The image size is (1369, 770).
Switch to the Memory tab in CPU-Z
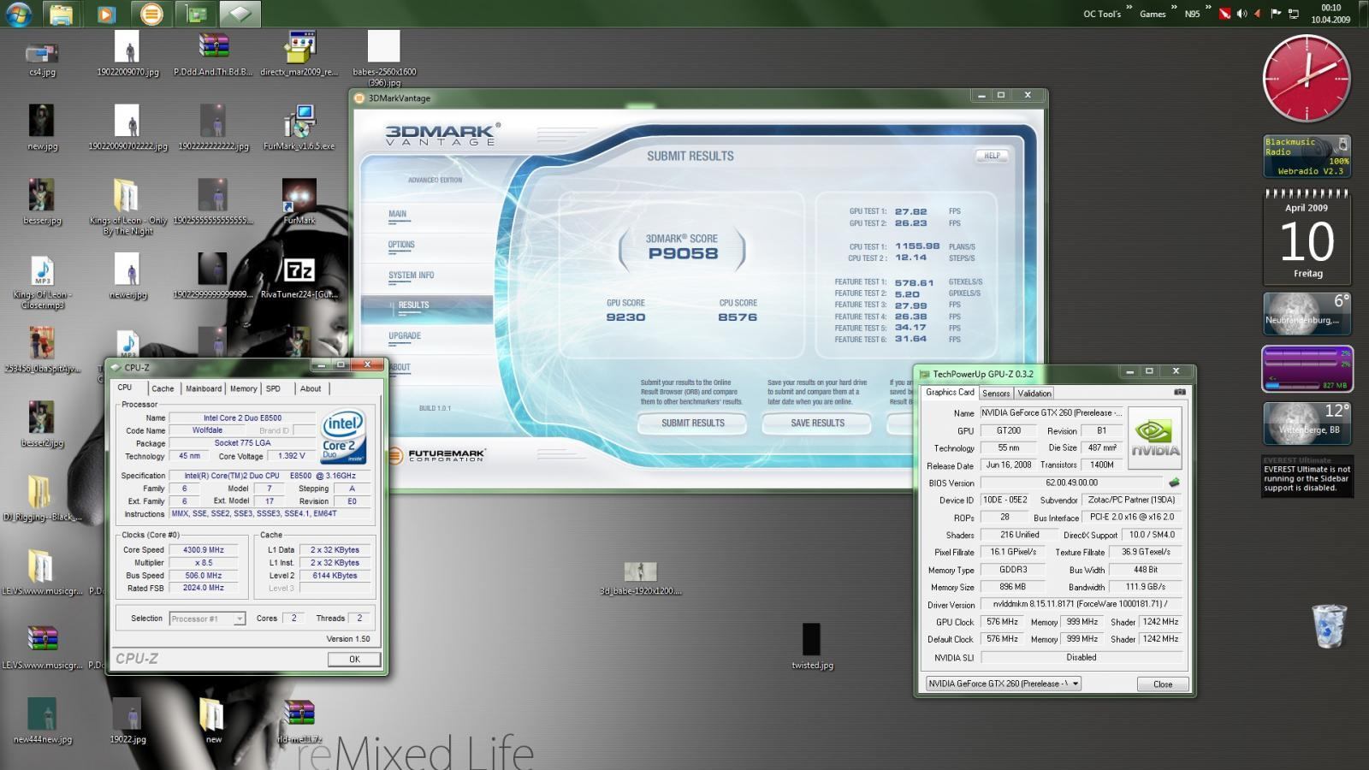click(243, 388)
